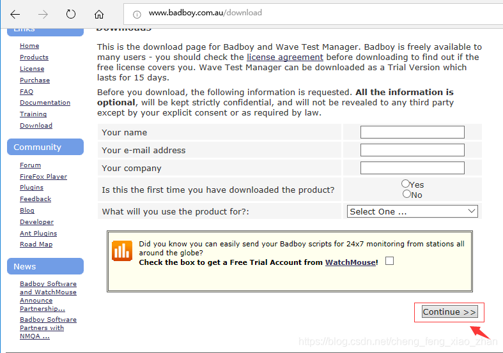Open the Plugins community link
Screen dimensions: 503x353
31,188
